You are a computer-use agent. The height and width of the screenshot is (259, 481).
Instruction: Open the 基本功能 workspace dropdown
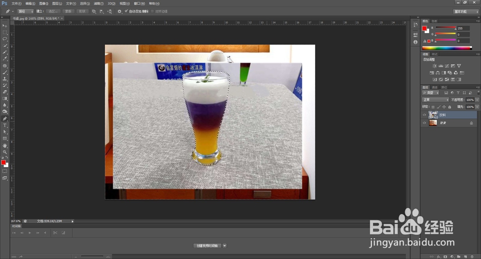click(x=466, y=12)
